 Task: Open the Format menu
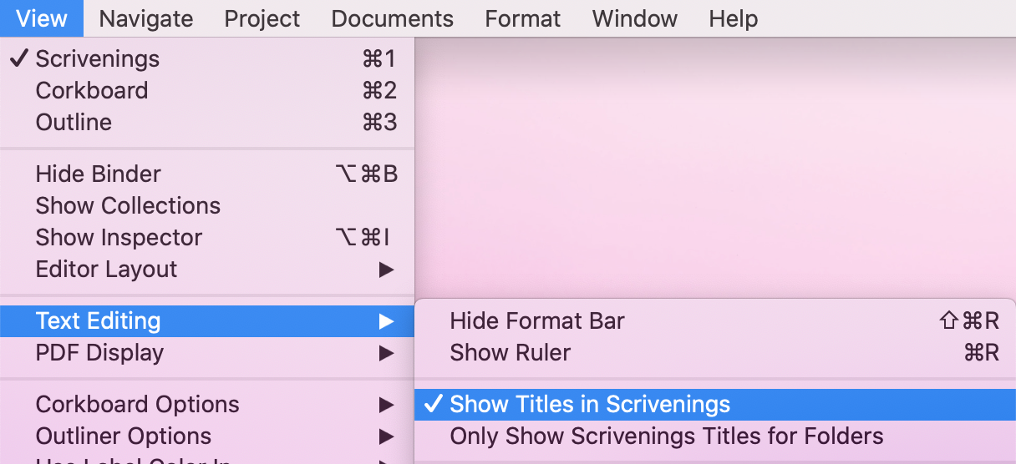click(523, 18)
